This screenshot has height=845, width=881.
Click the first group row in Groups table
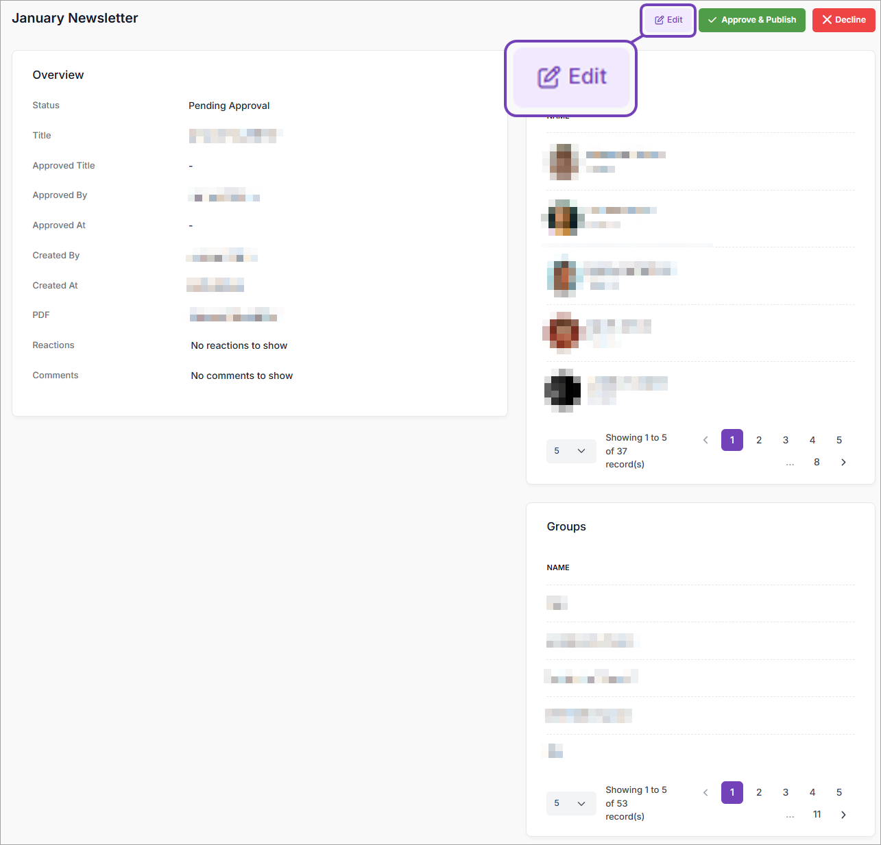(x=557, y=604)
